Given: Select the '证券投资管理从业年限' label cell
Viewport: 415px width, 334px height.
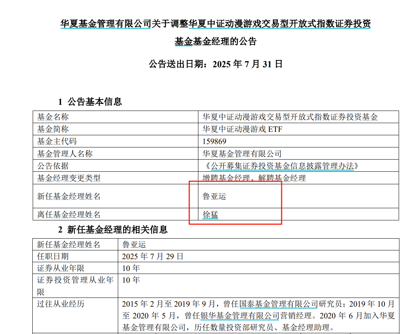Looking at the screenshot, I should [x=75, y=286].
